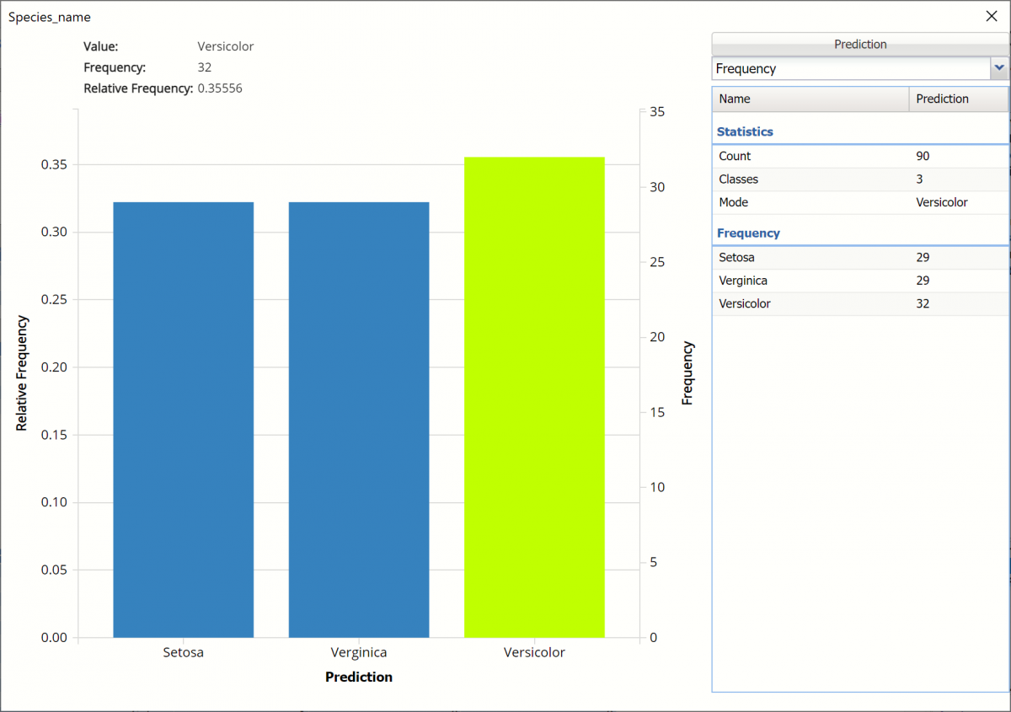Select the Mode row showing Versicolor
The width and height of the screenshot is (1011, 712).
[859, 202]
